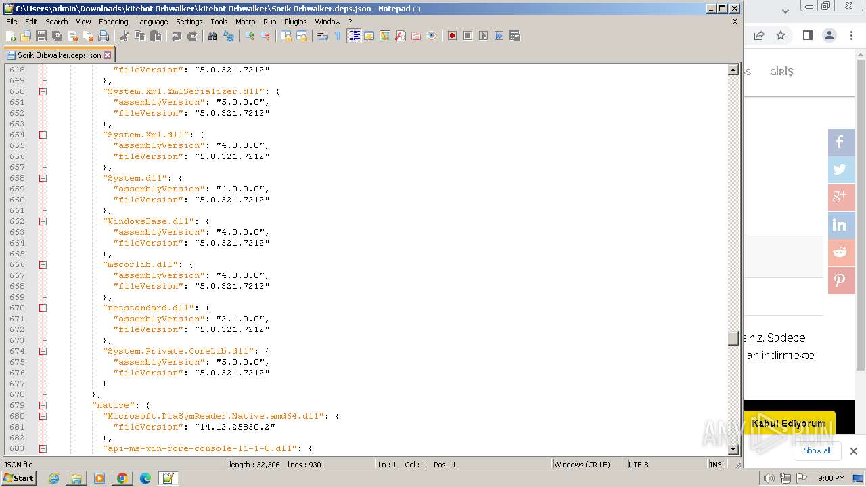Click the Copy toolbar icon
Image resolution: width=866 pixels, height=487 pixels.
coord(140,36)
